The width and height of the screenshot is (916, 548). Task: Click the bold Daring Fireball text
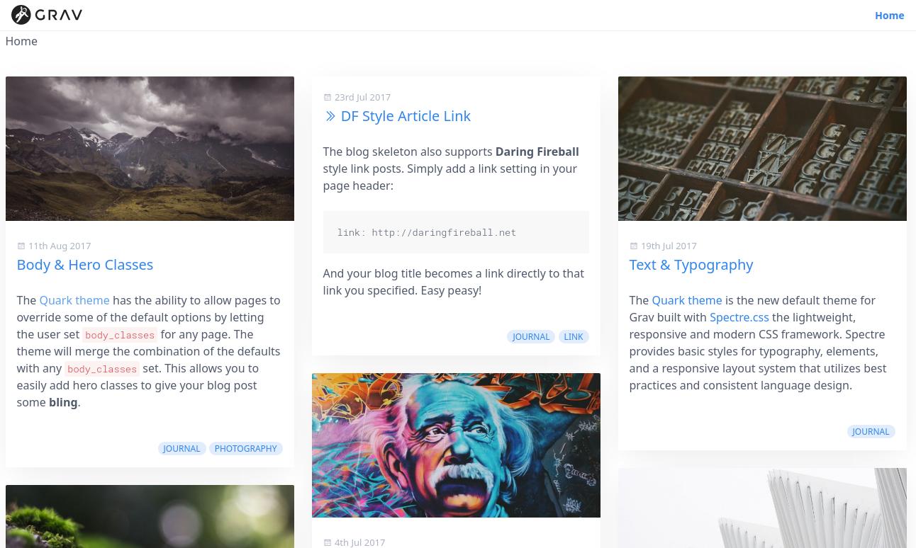coord(537,152)
